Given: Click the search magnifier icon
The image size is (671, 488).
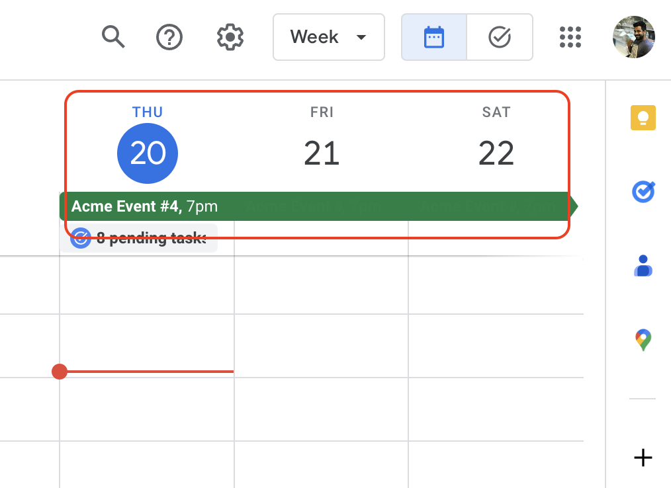Looking at the screenshot, I should click(x=113, y=37).
